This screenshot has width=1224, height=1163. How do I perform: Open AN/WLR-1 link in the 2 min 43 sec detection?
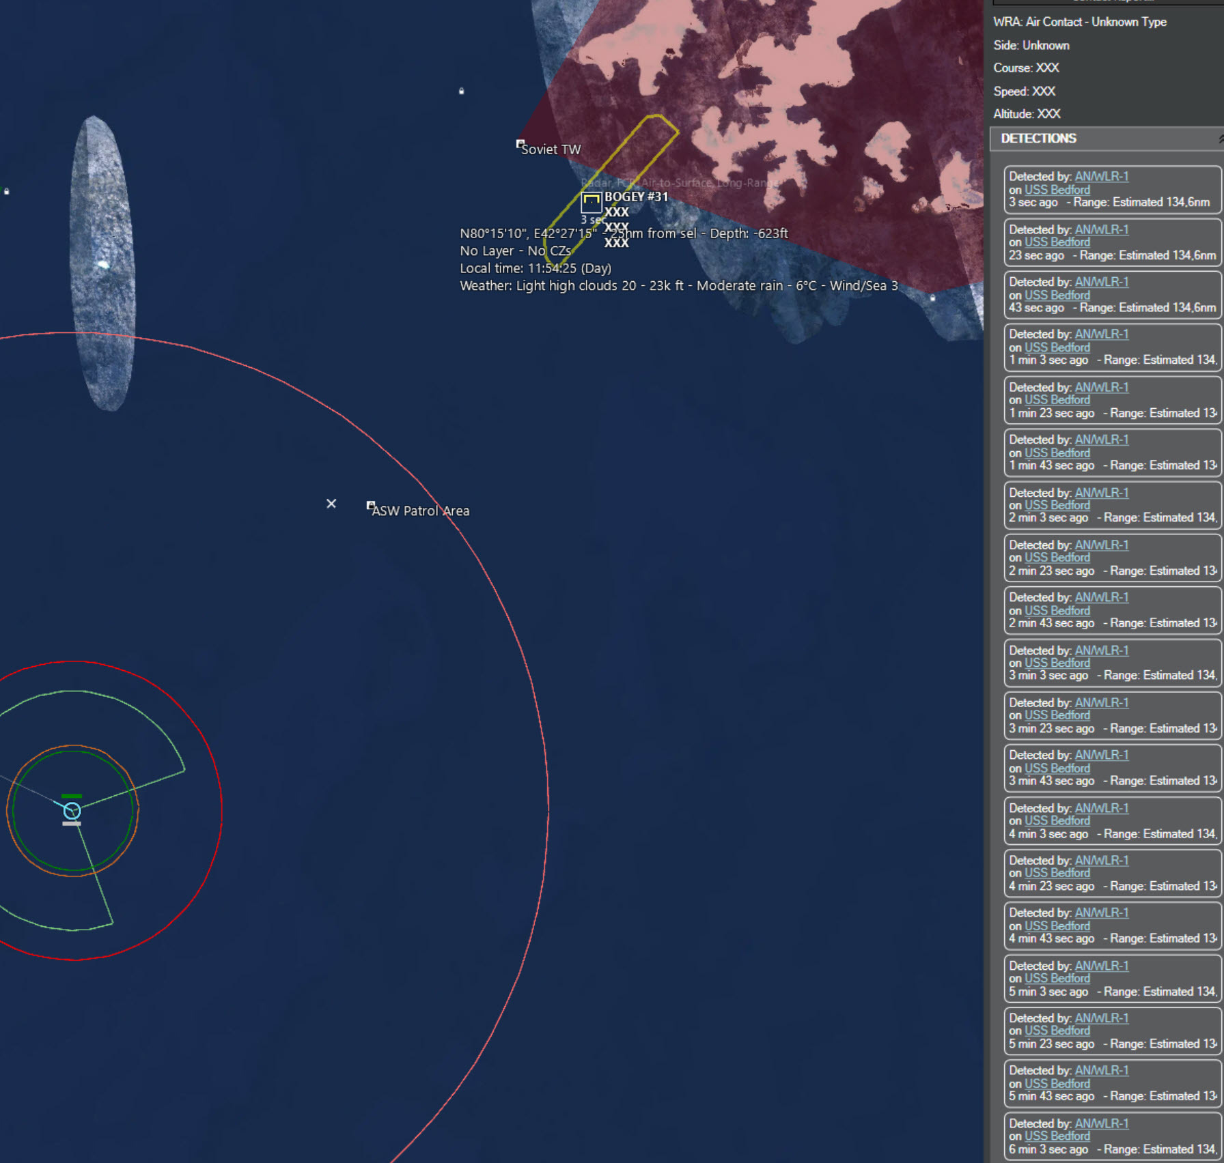[x=1101, y=597]
